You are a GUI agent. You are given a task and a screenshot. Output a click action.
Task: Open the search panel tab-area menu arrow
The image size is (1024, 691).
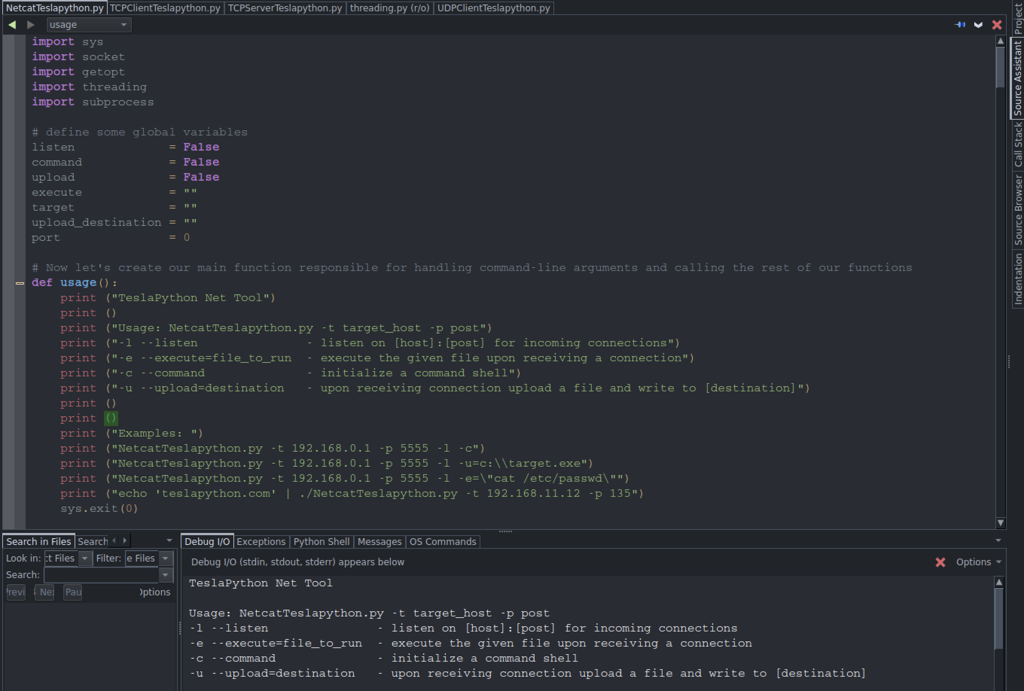point(169,540)
